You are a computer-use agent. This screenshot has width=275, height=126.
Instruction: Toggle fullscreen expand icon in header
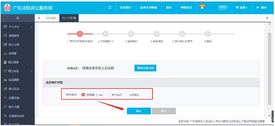[x=110, y=8]
